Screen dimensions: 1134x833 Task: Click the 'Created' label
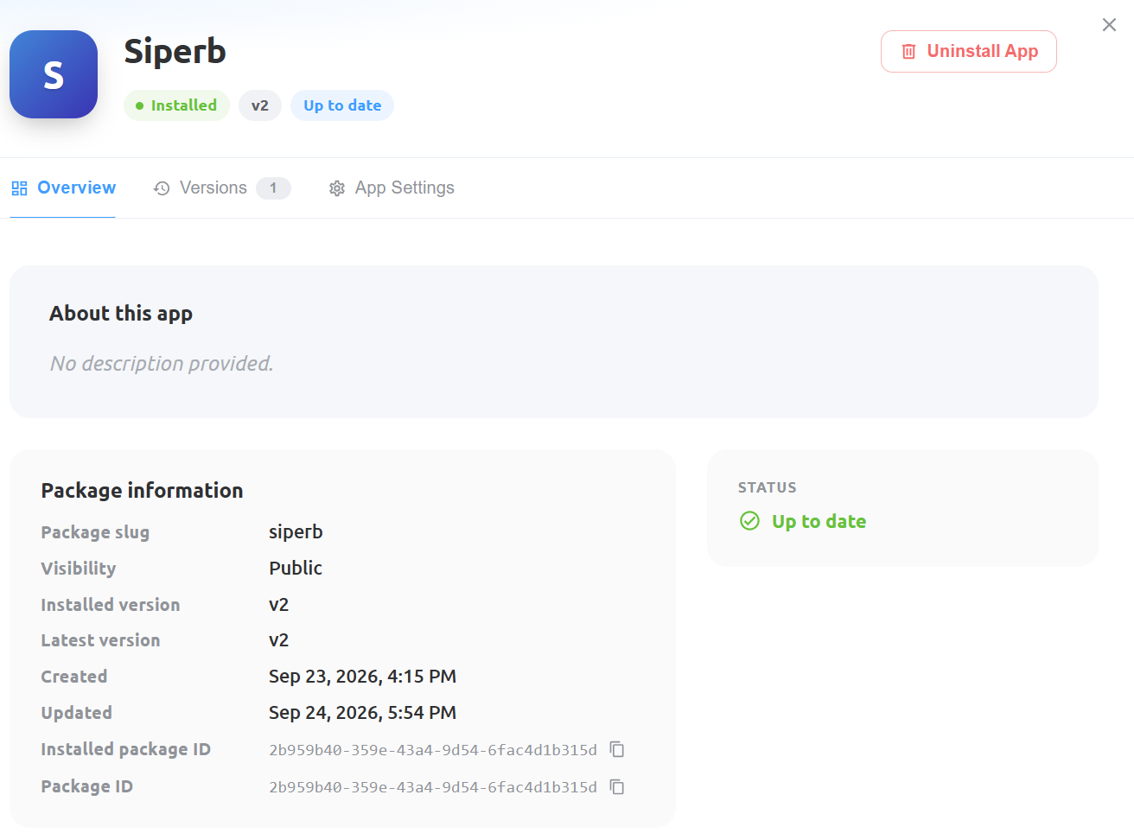click(x=74, y=677)
